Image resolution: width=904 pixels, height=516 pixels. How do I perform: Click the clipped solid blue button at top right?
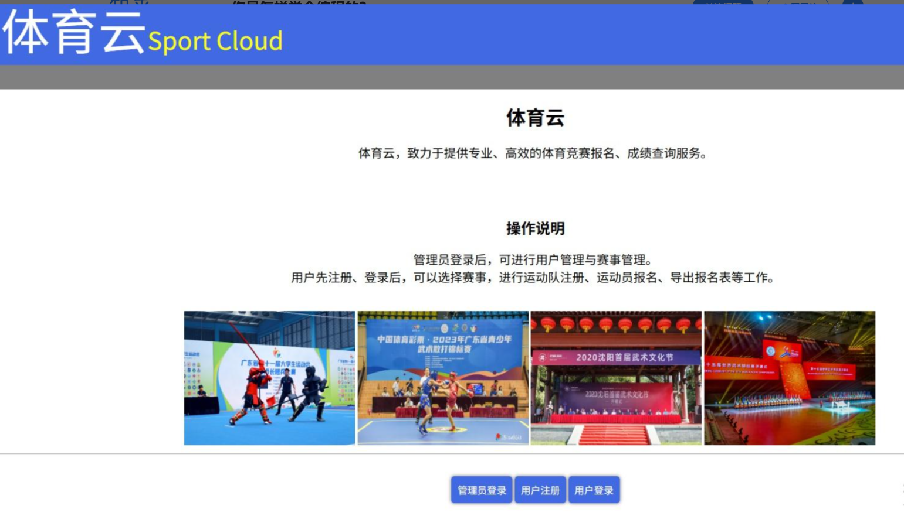pyautogui.click(x=722, y=2)
